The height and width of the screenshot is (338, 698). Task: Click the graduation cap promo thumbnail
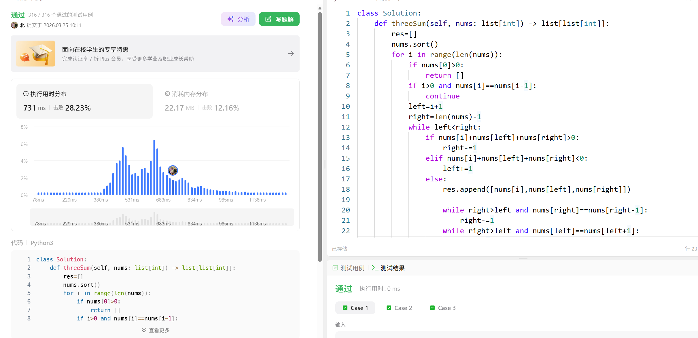tap(36, 54)
